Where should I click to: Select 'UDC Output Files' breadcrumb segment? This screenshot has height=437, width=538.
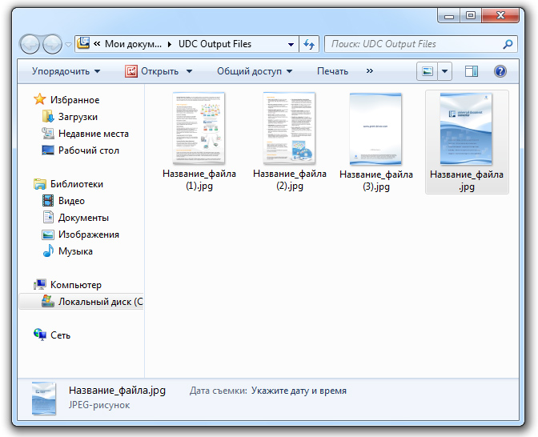click(215, 44)
